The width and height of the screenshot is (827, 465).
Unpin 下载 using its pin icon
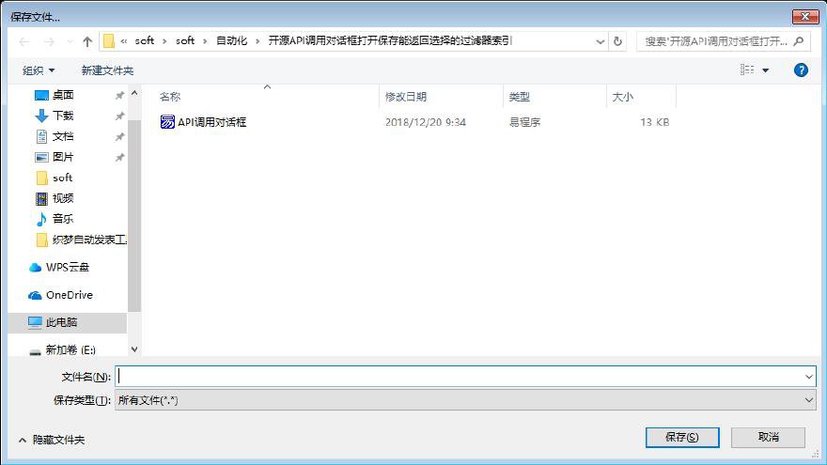(119, 116)
